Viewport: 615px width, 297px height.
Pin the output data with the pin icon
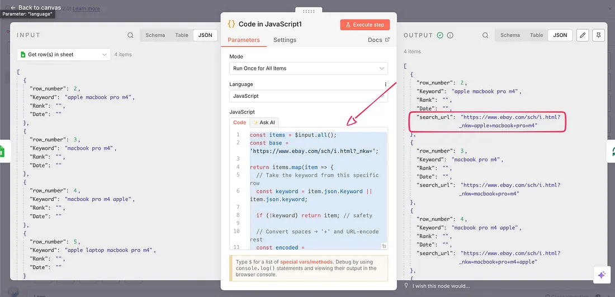click(599, 35)
